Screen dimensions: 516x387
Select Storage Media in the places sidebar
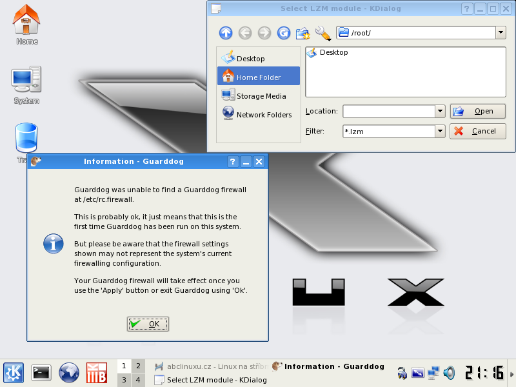click(x=259, y=95)
